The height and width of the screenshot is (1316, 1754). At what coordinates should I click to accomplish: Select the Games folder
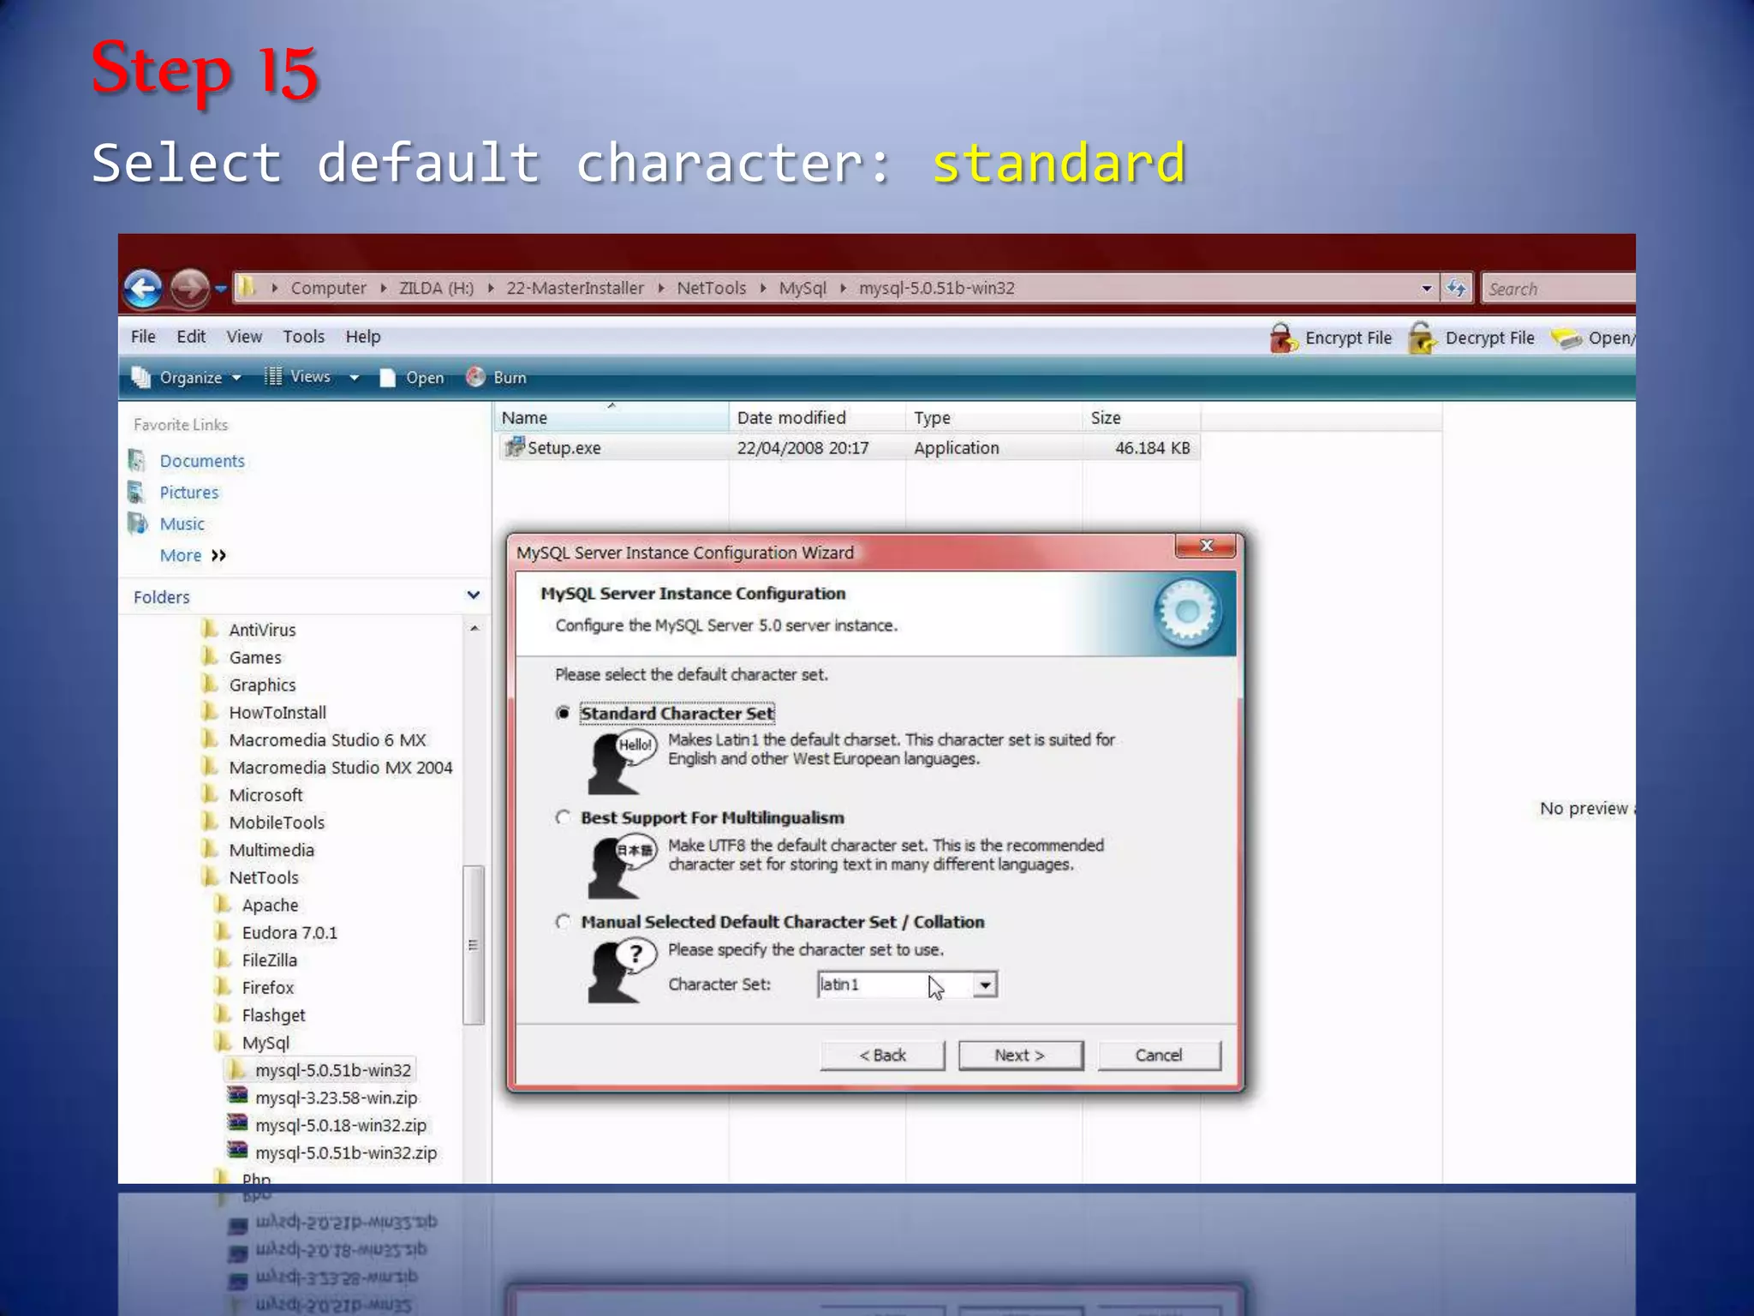point(255,657)
